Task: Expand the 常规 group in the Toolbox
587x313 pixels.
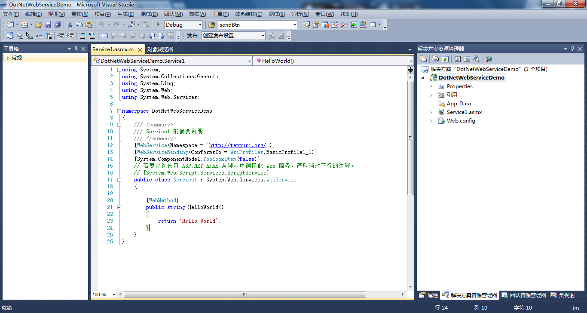Action: [x=8, y=58]
